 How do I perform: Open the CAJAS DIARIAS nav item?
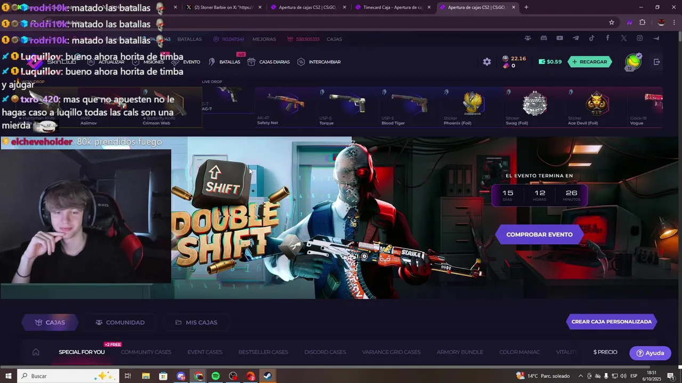(269, 62)
